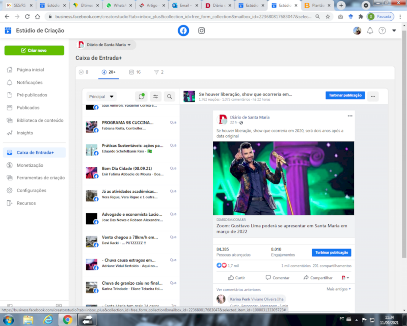Click Curtir on the post
407x326 pixels.
coord(236,278)
